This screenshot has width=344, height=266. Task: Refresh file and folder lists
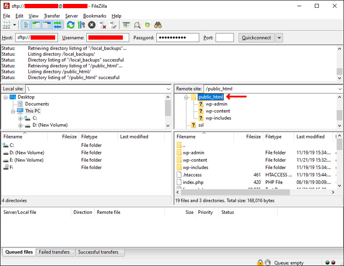click(x=71, y=25)
